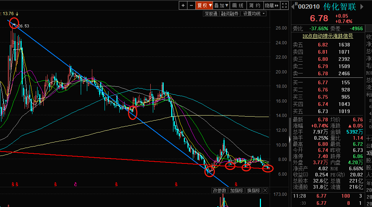Enable the 画线 drawing tool

pyautogui.click(x=238, y=5)
